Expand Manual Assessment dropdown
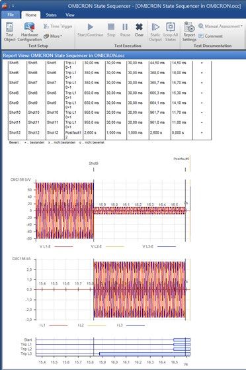246x370 pixels. [x=220, y=26]
